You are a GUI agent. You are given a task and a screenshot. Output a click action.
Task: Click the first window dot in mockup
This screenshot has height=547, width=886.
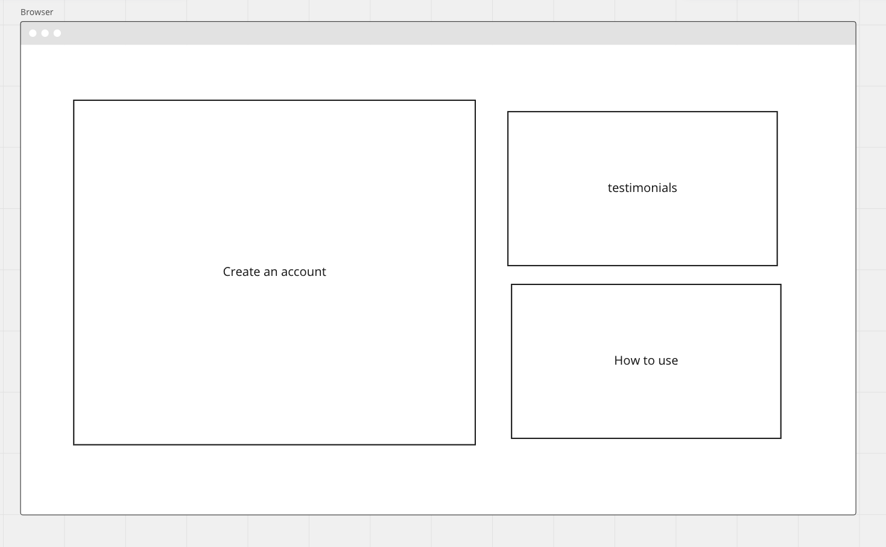click(x=33, y=33)
